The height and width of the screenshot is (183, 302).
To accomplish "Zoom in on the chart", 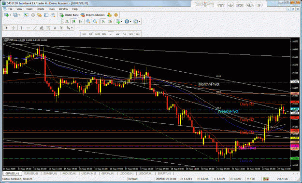I will (88, 22).
